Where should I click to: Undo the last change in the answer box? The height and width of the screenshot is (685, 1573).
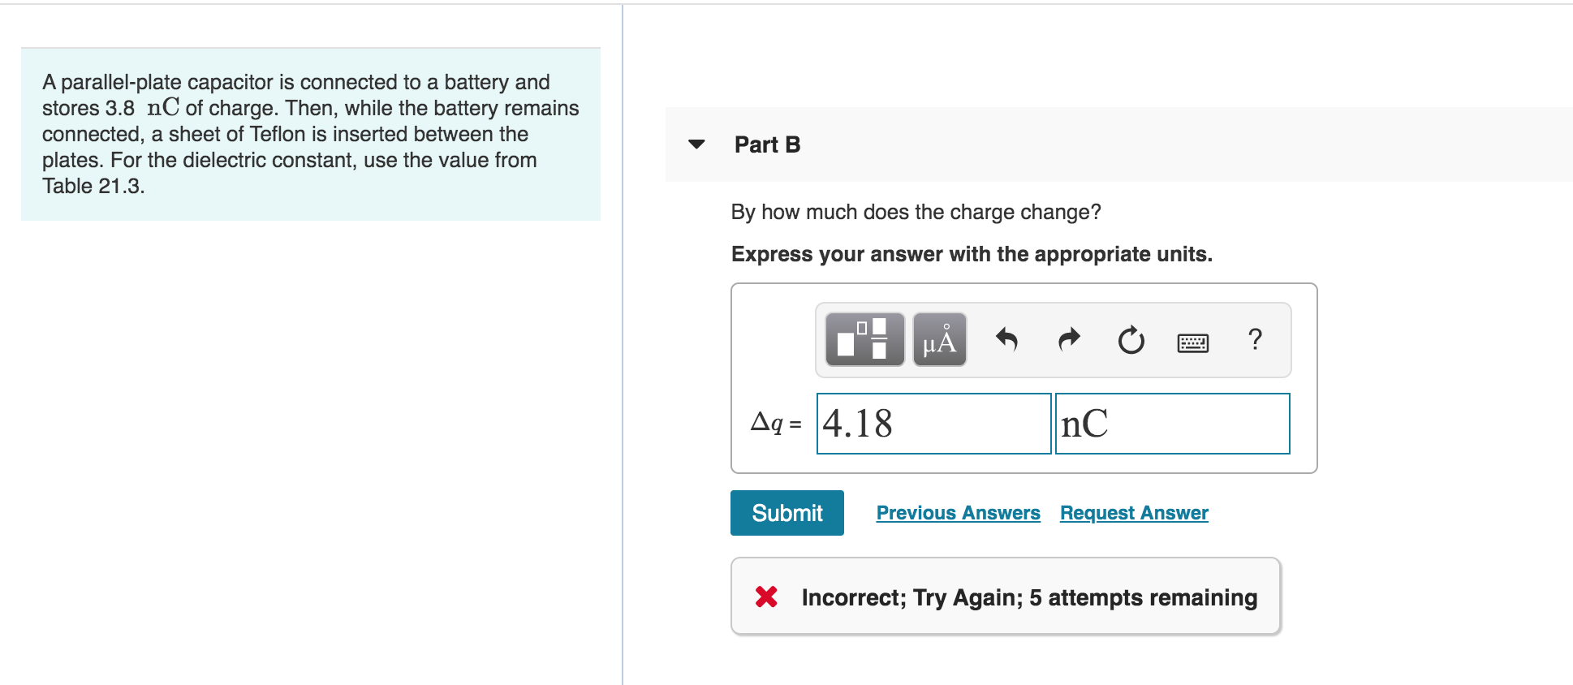point(1006,341)
